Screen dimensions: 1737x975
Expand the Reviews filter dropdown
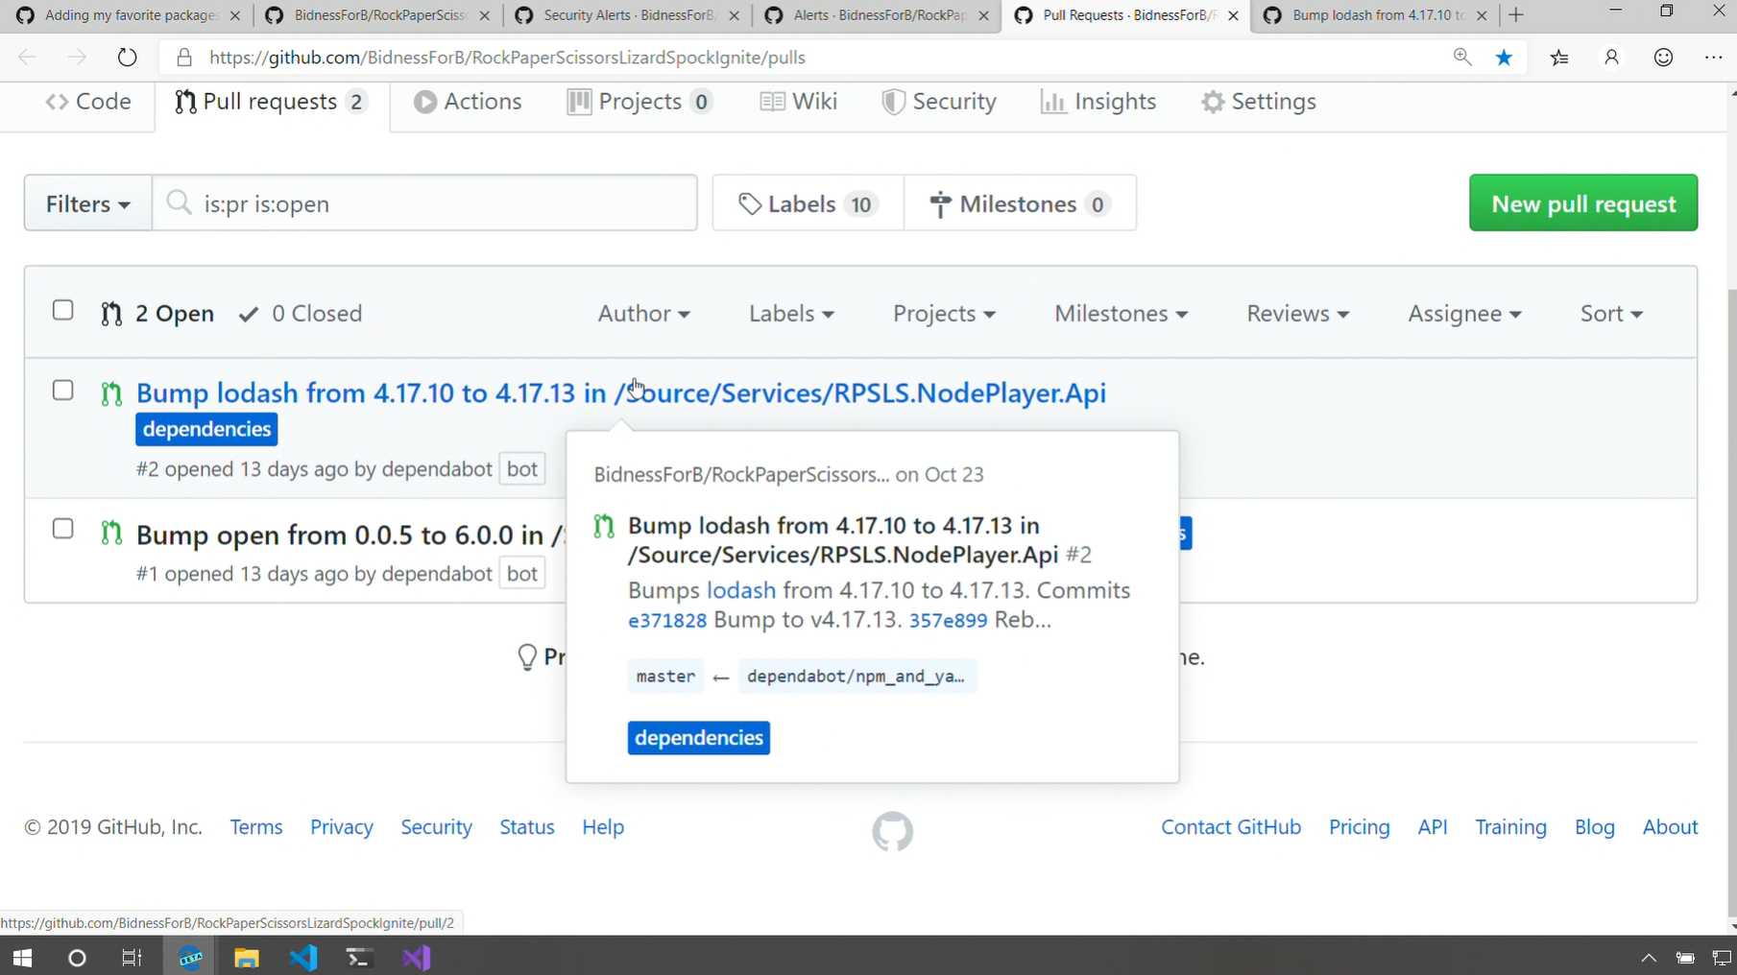coord(1297,314)
